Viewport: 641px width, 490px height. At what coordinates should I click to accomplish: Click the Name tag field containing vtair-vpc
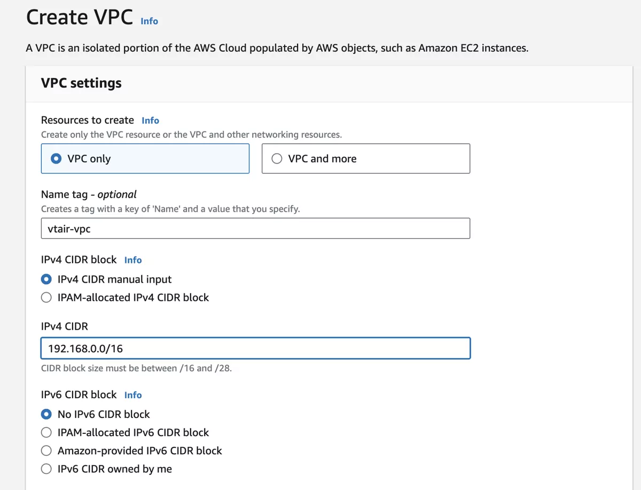255,229
